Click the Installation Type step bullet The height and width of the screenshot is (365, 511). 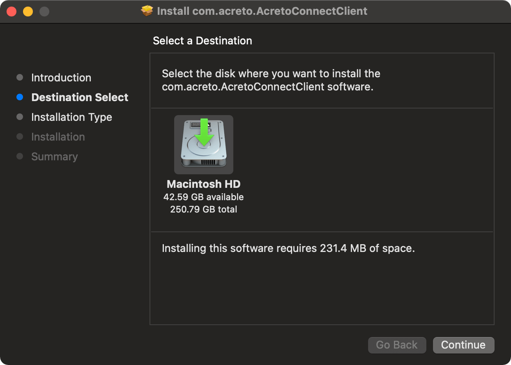coord(20,117)
